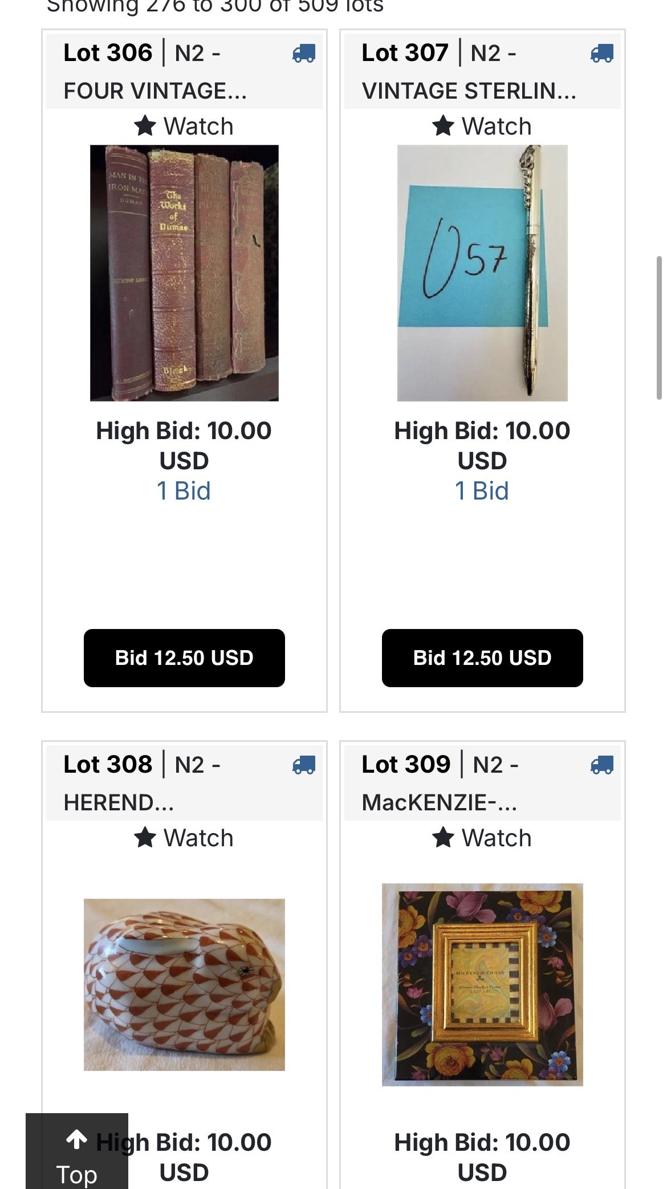Toggle the Watch star for Lot 308

[x=145, y=838]
